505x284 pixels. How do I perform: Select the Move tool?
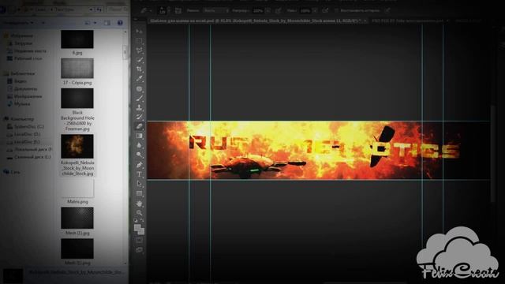point(139,32)
